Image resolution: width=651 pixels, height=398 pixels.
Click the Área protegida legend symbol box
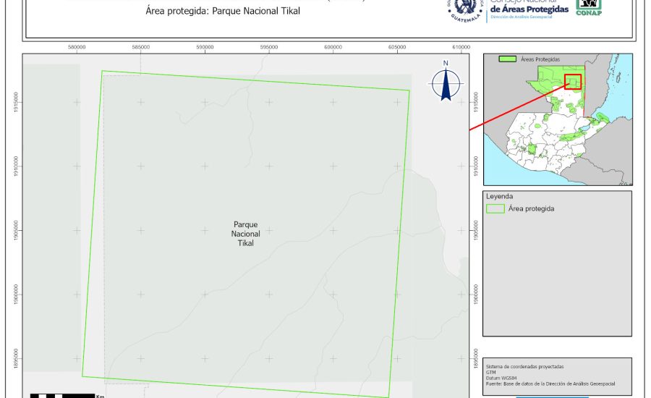[x=495, y=208]
